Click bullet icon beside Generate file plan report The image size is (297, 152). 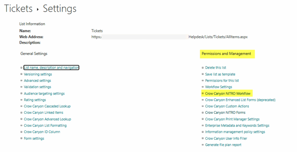click(203, 145)
